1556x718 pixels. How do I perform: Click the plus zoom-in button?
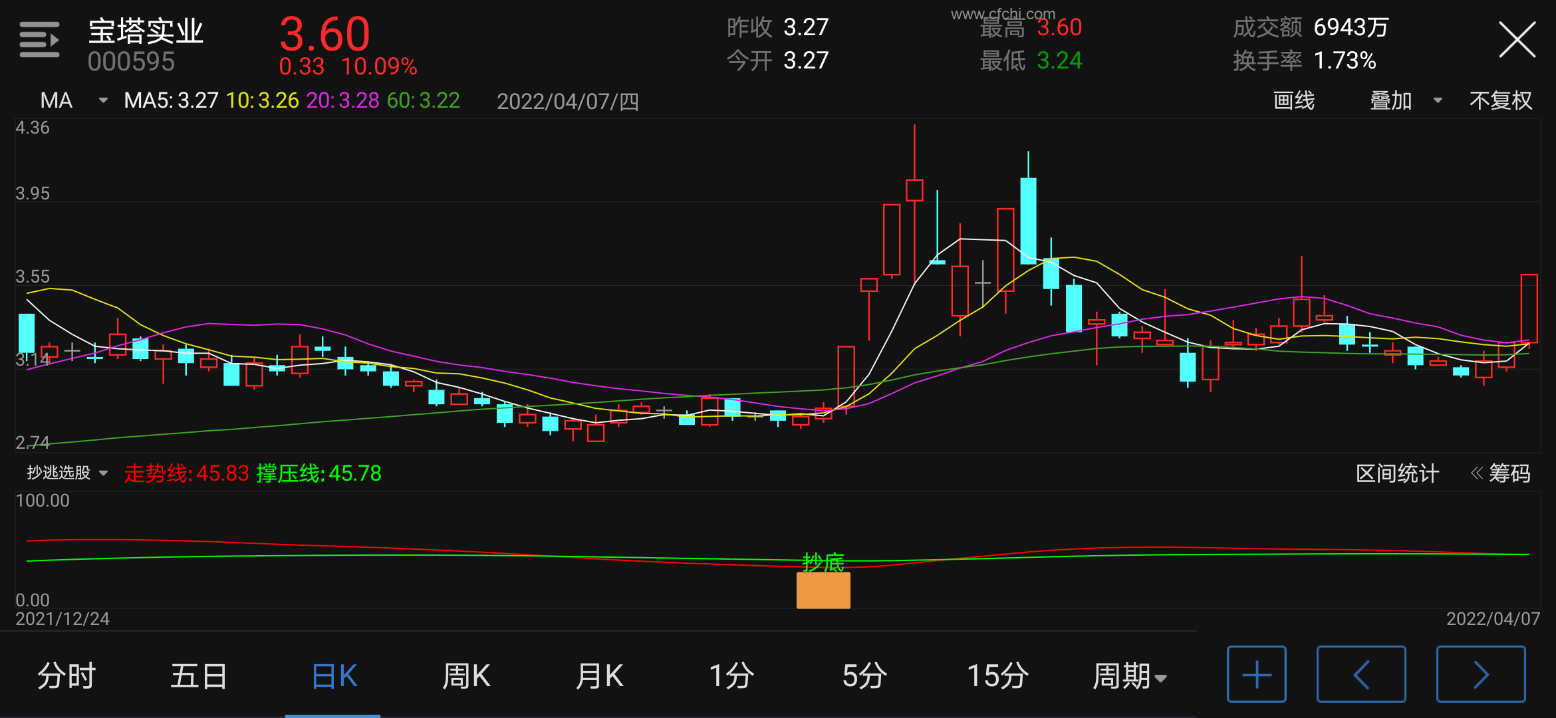click(x=1256, y=674)
